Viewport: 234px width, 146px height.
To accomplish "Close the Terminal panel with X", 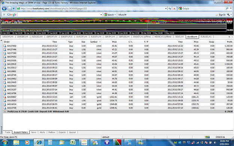I will [x=1, y=41].
